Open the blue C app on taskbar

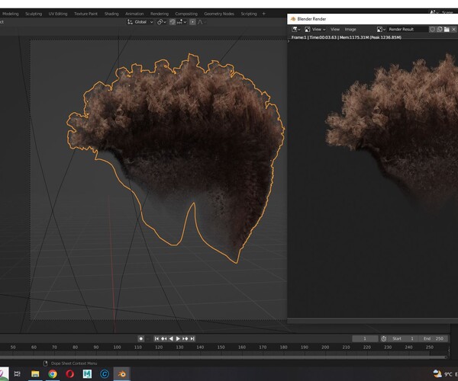[x=105, y=373]
